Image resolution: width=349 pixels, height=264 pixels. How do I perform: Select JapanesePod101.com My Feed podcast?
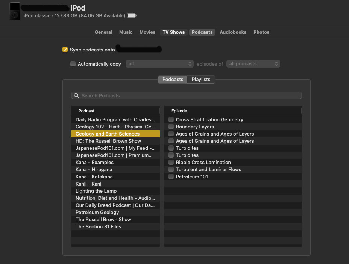(115, 148)
